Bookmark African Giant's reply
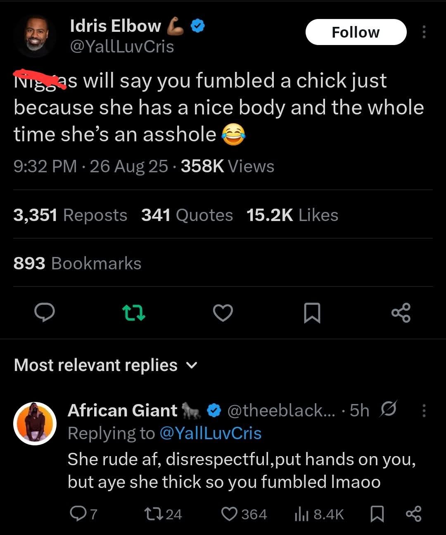Viewport: 446px width, 535px height. point(377,514)
